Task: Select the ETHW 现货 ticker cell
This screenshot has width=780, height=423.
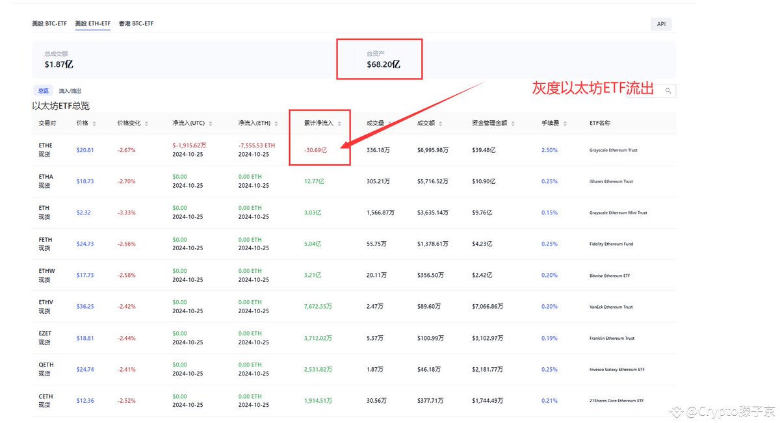Action: pyautogui.click(x=46, y=274)
